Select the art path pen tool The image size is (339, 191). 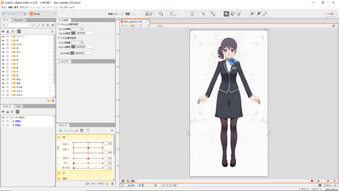(258, 14)
